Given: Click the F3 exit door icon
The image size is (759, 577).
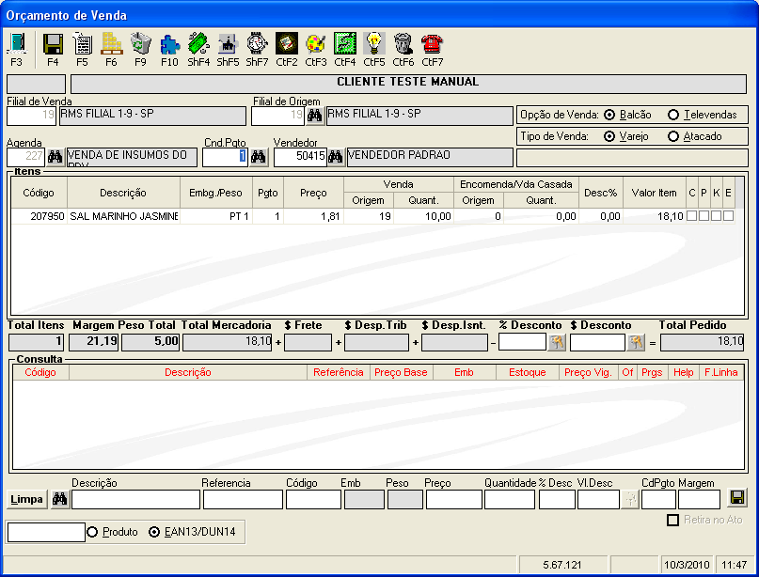Looking at the screenshot, I should click(x=17, y=44).
